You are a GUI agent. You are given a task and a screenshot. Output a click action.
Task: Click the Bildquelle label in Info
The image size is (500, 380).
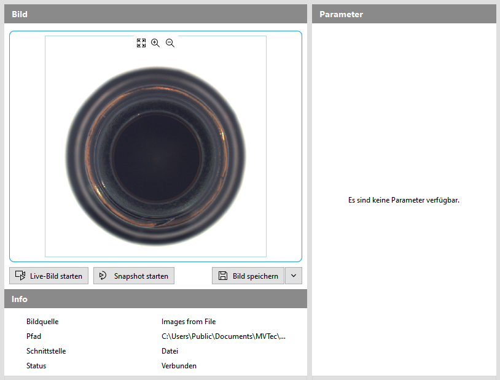click(42, 322)
